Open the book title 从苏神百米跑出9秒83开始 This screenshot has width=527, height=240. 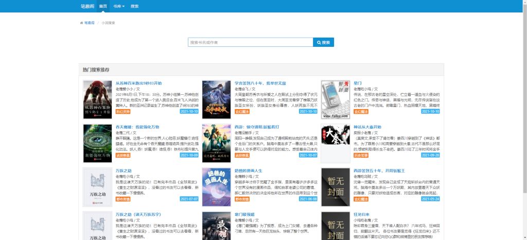pos(139,83)
